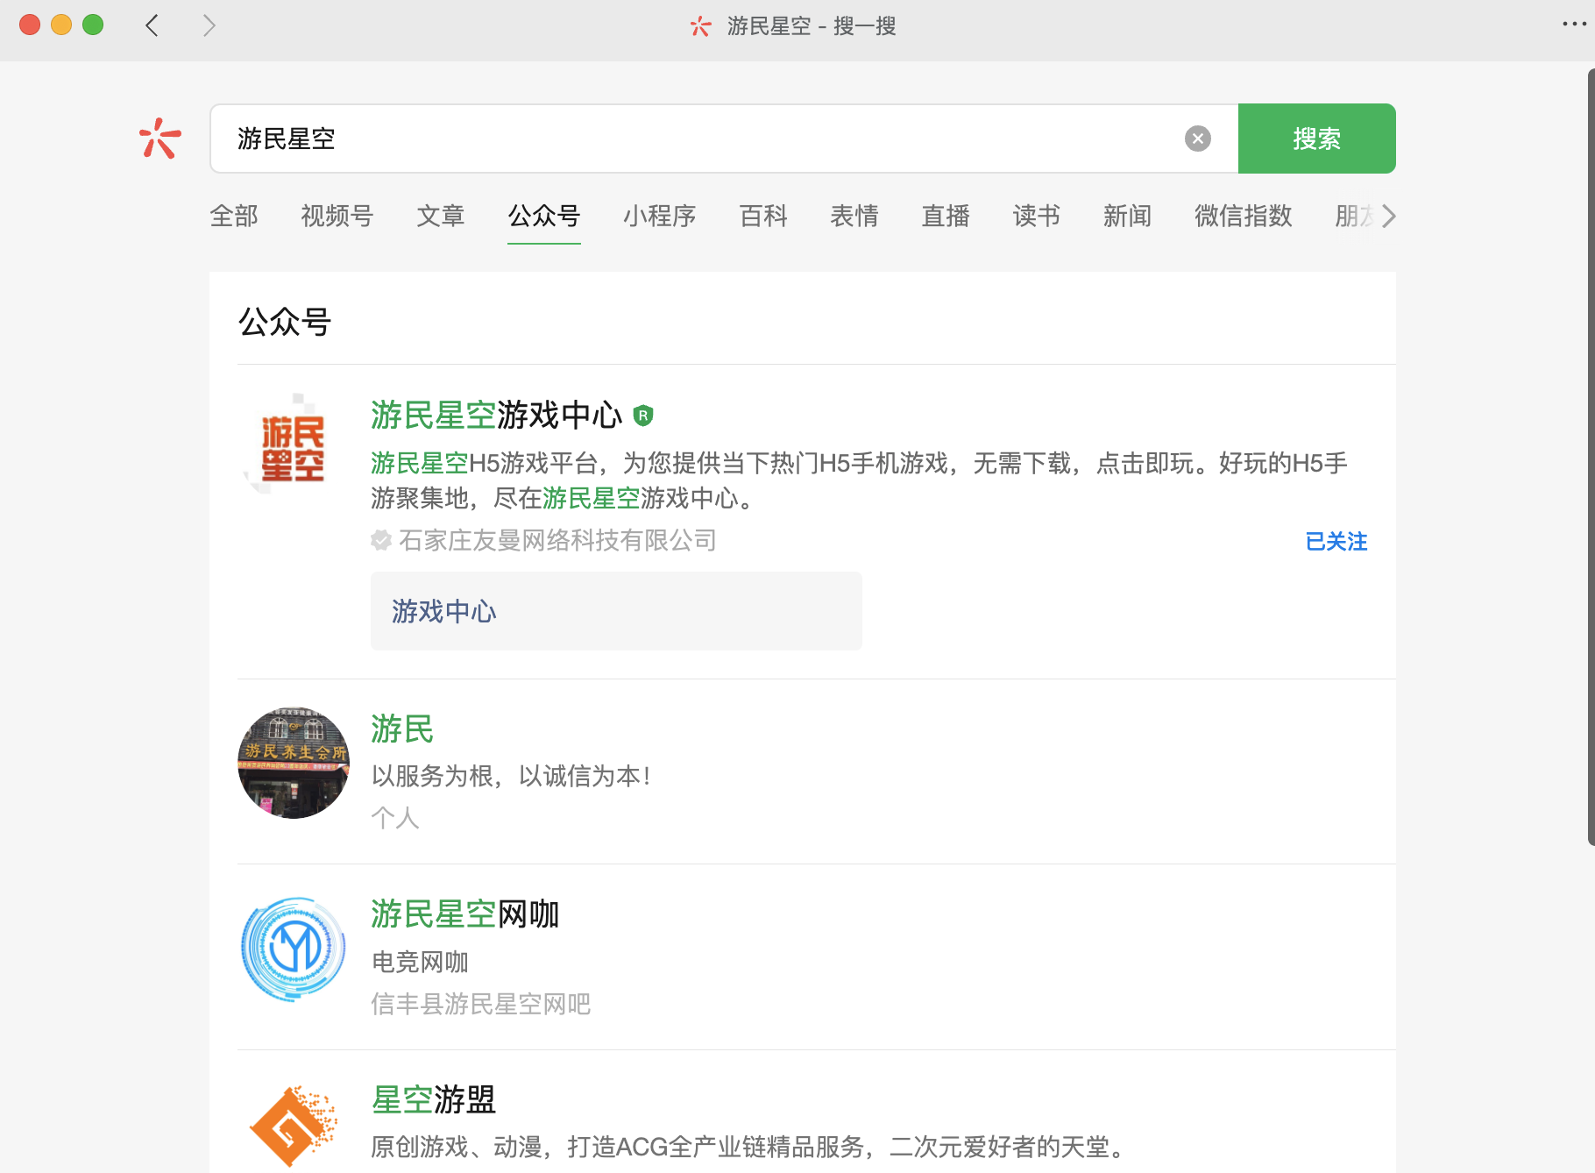
Task: Click the vertical scrollbar on the right edge
Action: coord(1591,456)
